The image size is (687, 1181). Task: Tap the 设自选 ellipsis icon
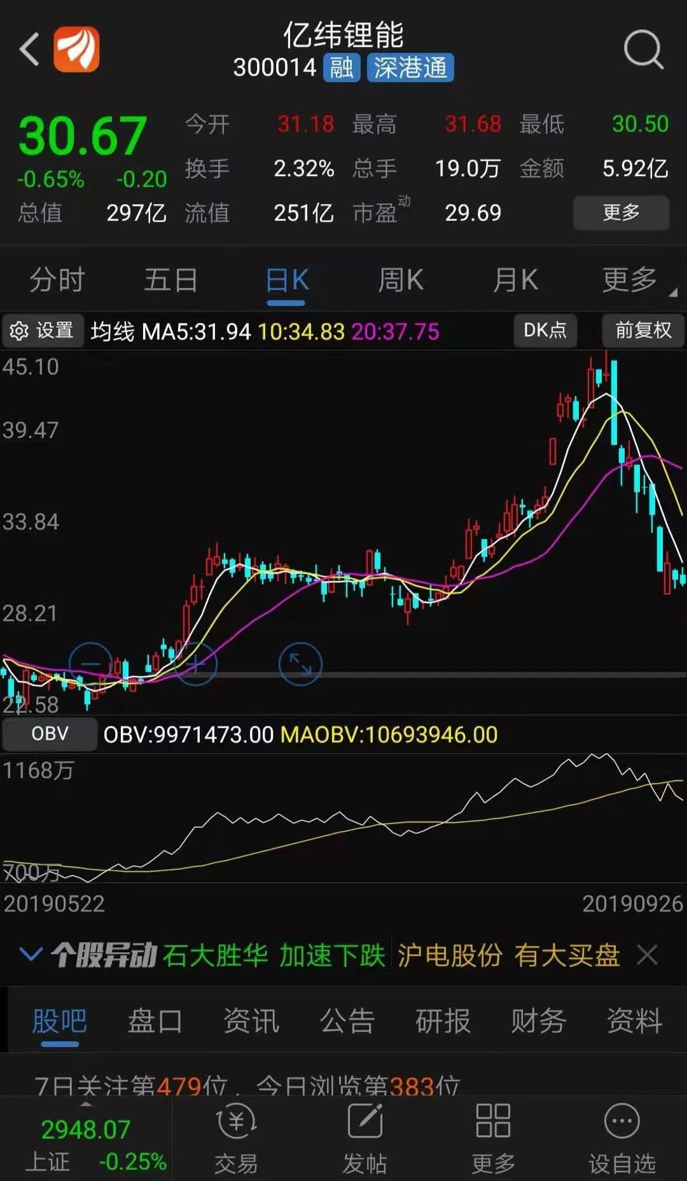tap(621, 1121)
